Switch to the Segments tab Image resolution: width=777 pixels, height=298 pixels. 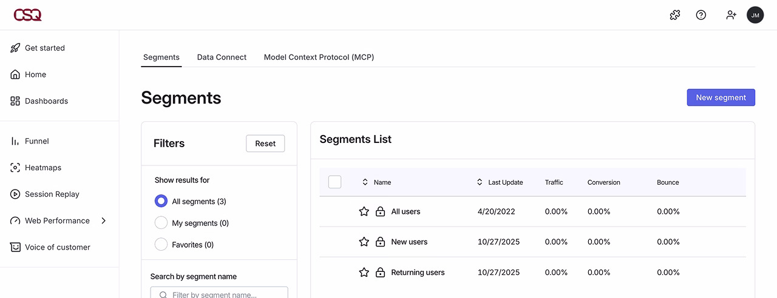point(161,58)
